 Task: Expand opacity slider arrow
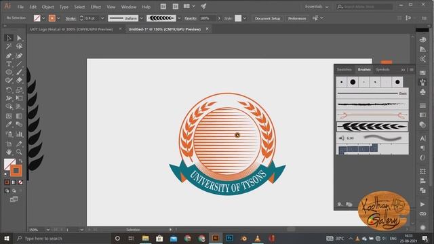(219, 18)
